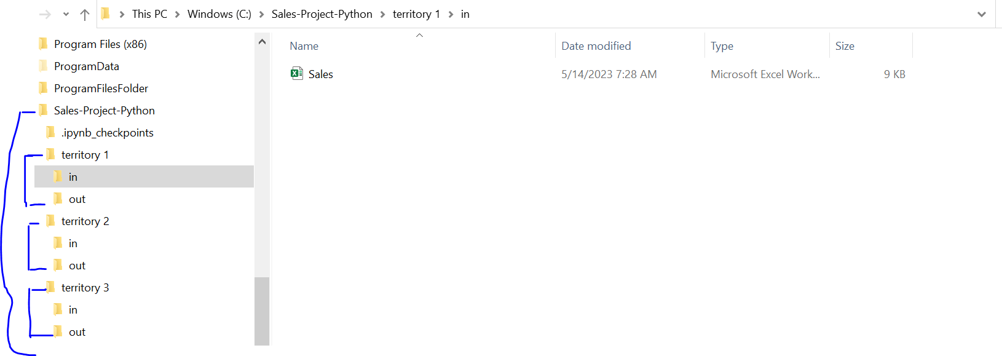This screenshot has width=1002, height=356.
Task: Click the territory 3 folder icon
Action: (x=51, y=287)
